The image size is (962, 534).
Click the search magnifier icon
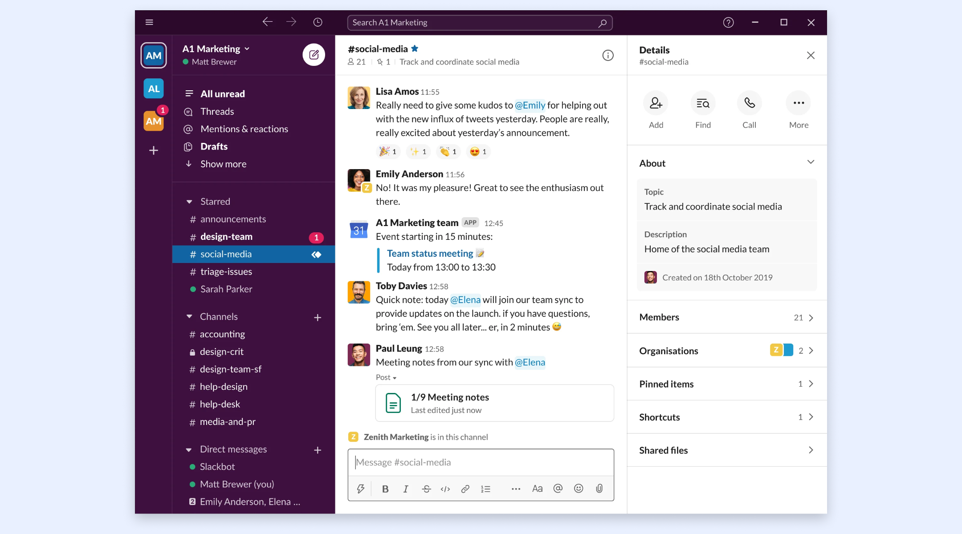602,23
